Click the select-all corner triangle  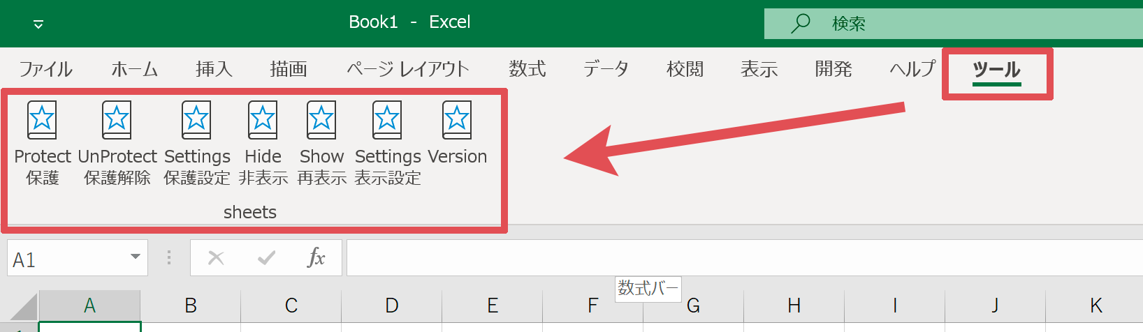(x=23, y=308)
